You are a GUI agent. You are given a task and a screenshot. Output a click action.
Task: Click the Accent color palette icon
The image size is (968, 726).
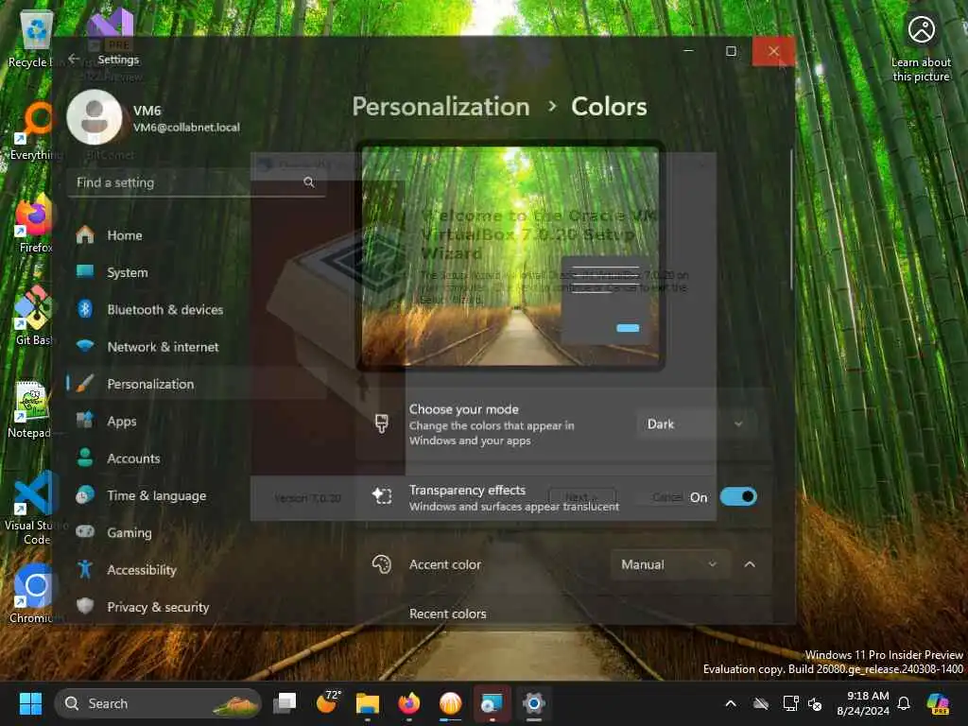point(382,564)
